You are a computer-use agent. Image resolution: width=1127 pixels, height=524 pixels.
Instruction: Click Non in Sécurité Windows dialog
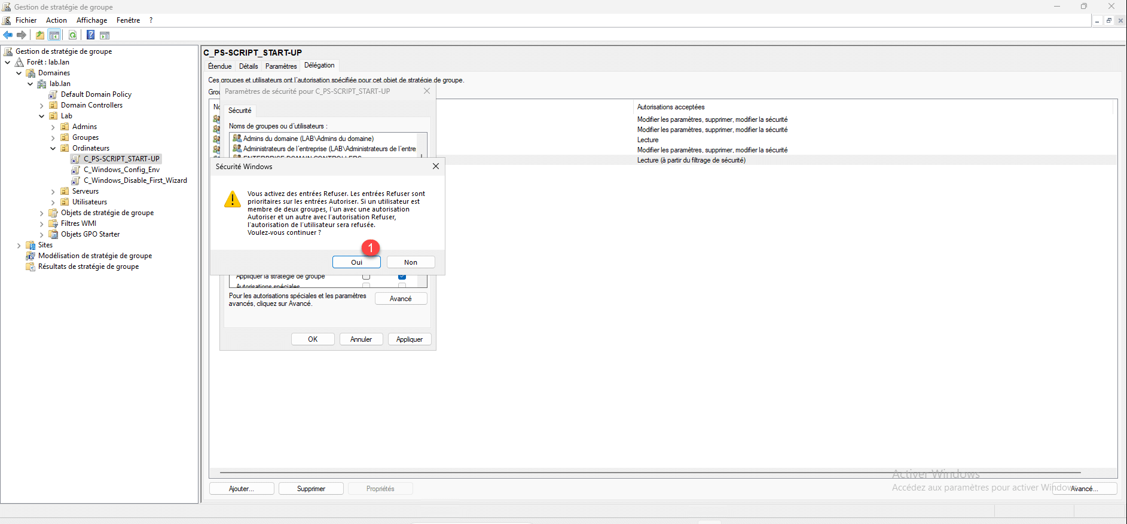(x=410, y=262)
